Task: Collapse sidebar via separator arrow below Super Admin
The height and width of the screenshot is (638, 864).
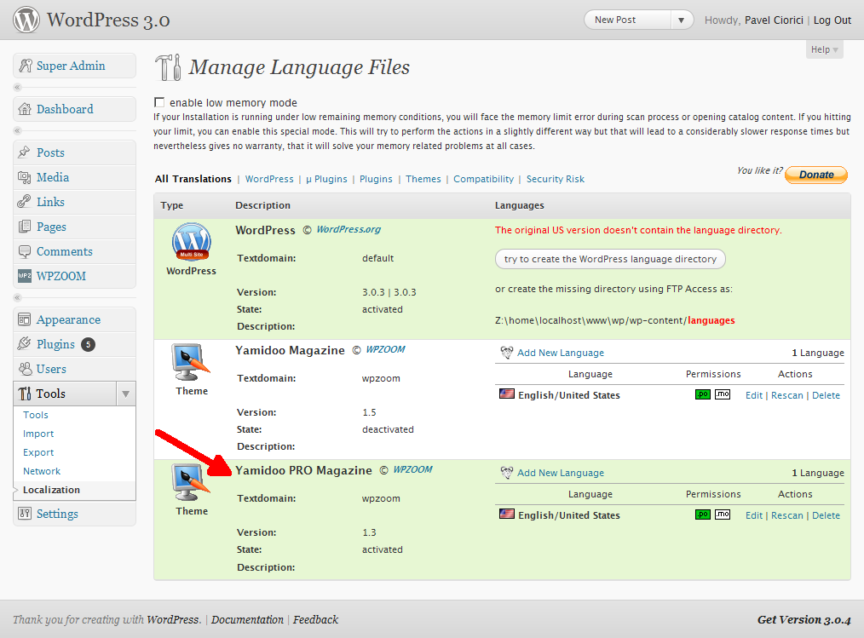Action: (18, 87)
